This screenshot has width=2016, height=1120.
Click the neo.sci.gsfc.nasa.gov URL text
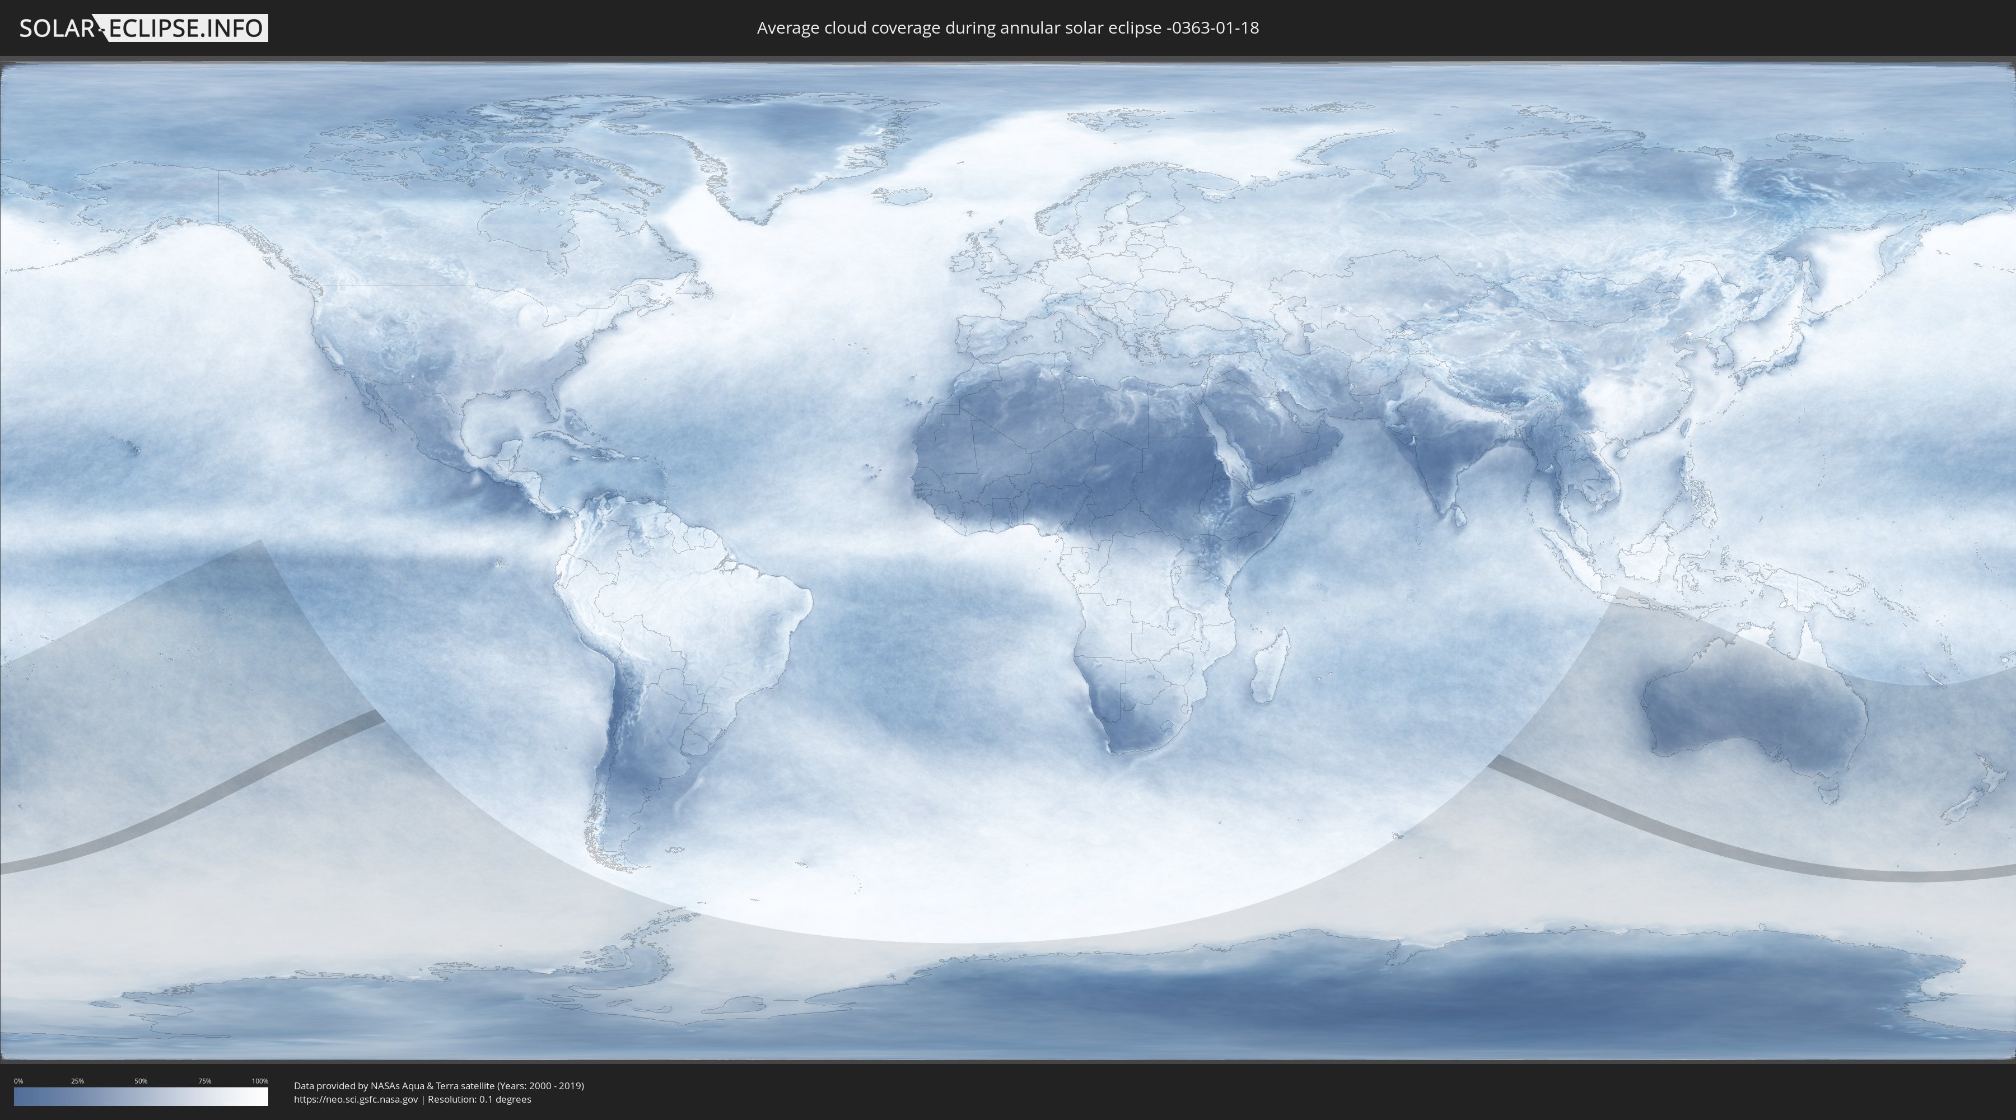[355, 1100]
